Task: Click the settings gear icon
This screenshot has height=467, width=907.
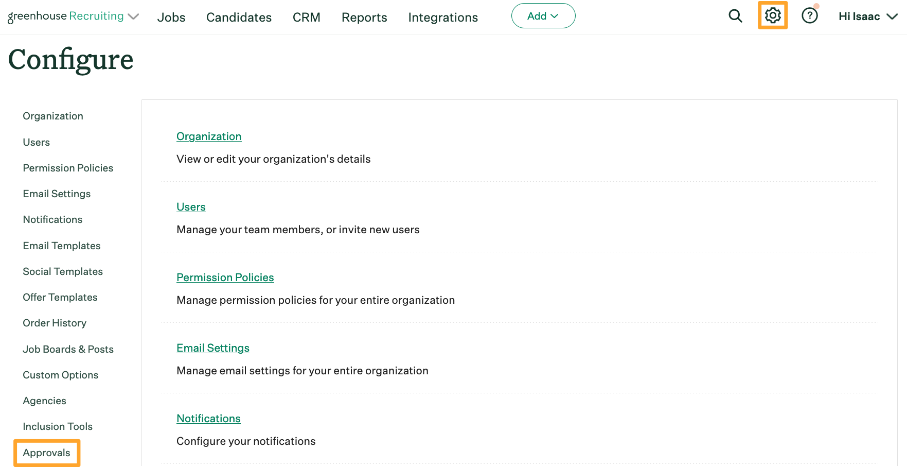Action: click(772, 15)
